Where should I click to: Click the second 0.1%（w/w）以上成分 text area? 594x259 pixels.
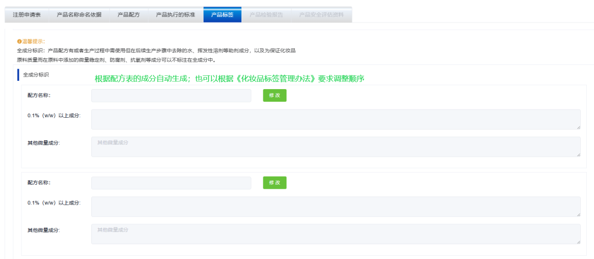click(x=335, y=206)
